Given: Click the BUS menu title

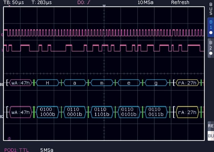Looking at the screenshot, I should [x=211, y=9].
